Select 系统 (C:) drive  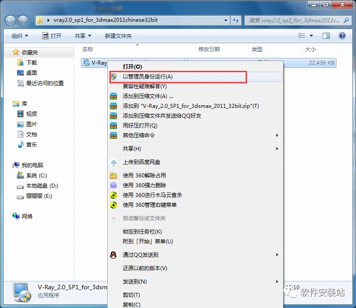[x=32, y=175]
